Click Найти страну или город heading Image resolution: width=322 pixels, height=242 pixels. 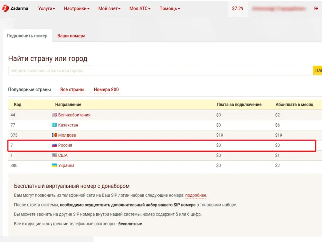coord(48,59)
